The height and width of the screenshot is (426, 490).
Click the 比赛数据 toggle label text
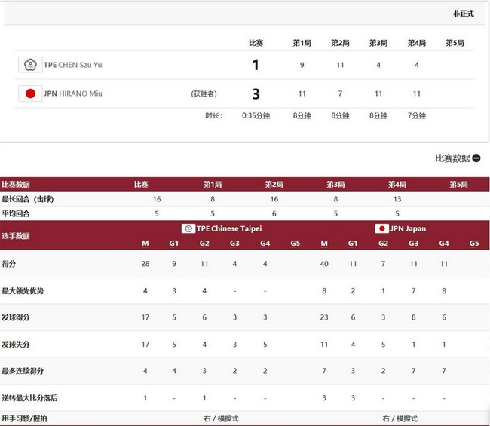pos(452,158)
